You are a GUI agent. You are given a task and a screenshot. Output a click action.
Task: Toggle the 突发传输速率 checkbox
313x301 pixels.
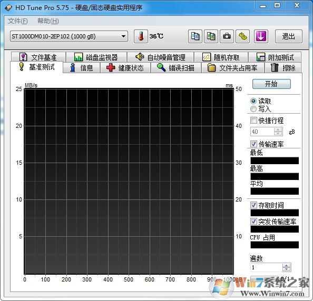pyautogui.click(x=253, y=221)
